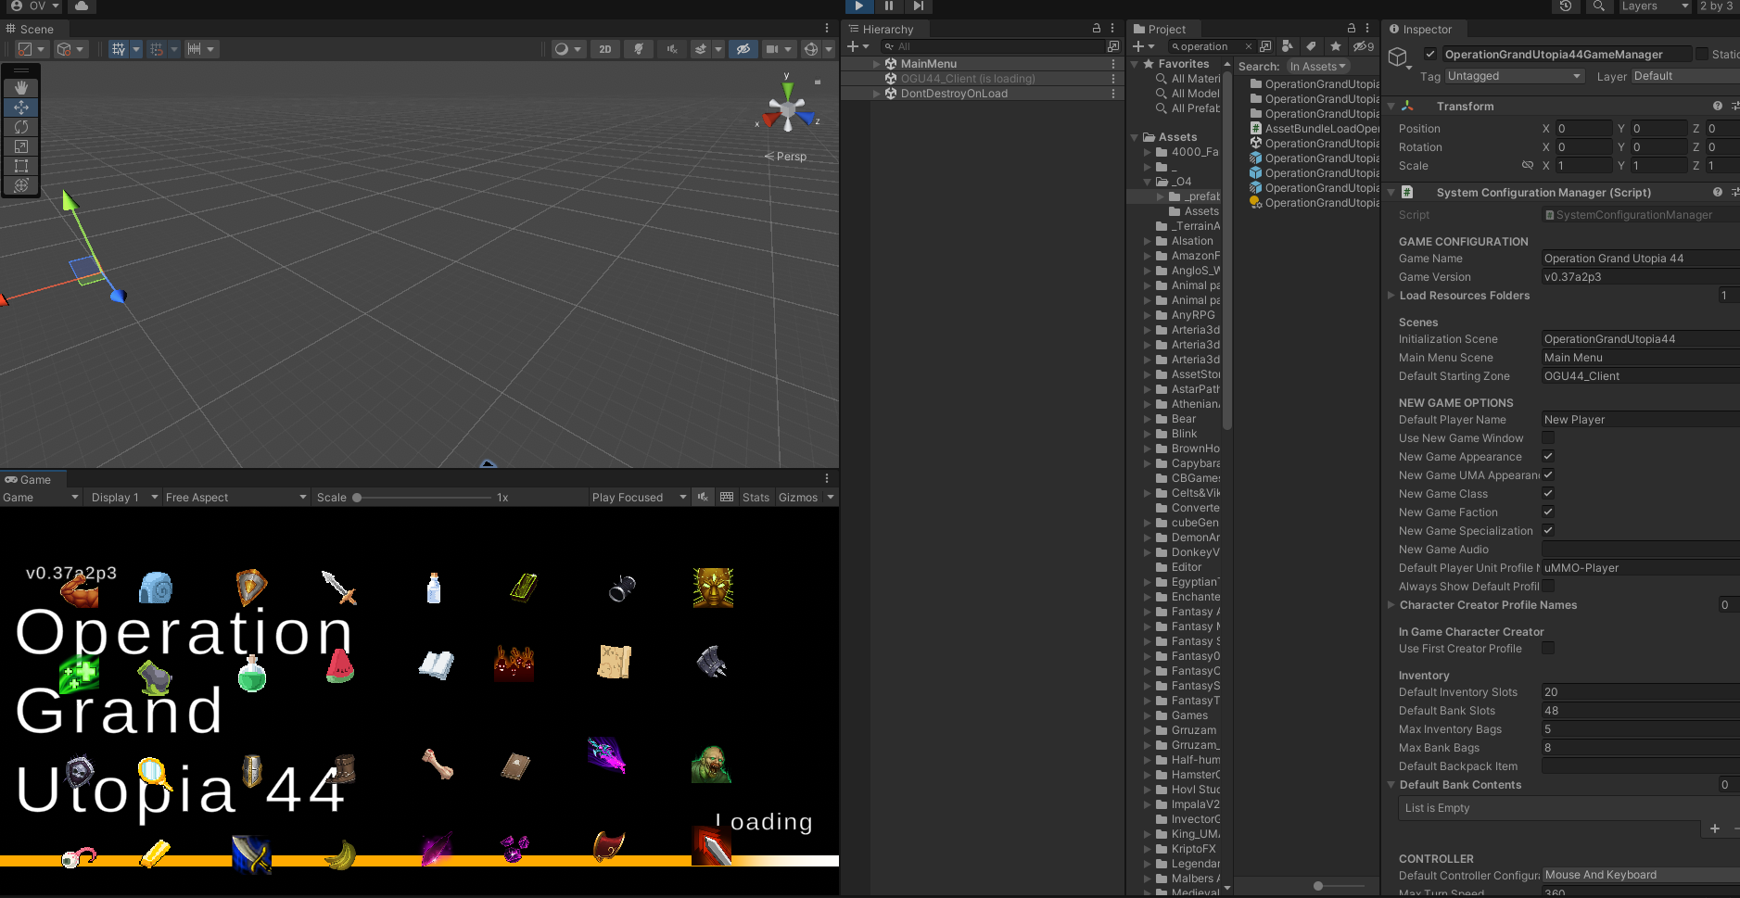Screen dimensions: 1740x898
Task: Click the Game view Scale slider
Action: 423,498
